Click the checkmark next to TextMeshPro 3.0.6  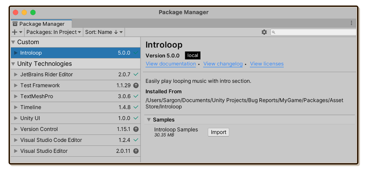click(x=135, y=96)
